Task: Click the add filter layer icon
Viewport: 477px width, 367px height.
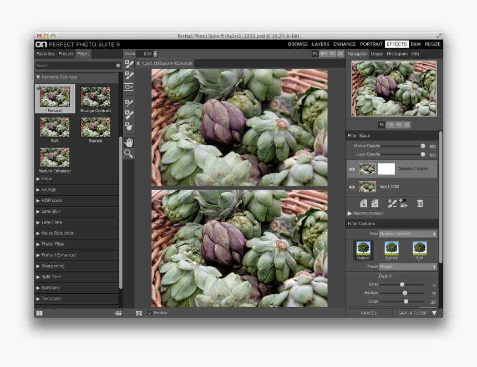Action: (x=363, y=203)
